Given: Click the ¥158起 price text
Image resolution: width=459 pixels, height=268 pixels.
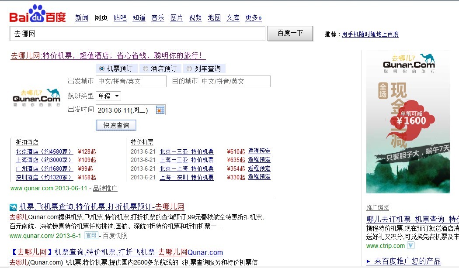Looking at the screenshot, I should click(87, 177).
